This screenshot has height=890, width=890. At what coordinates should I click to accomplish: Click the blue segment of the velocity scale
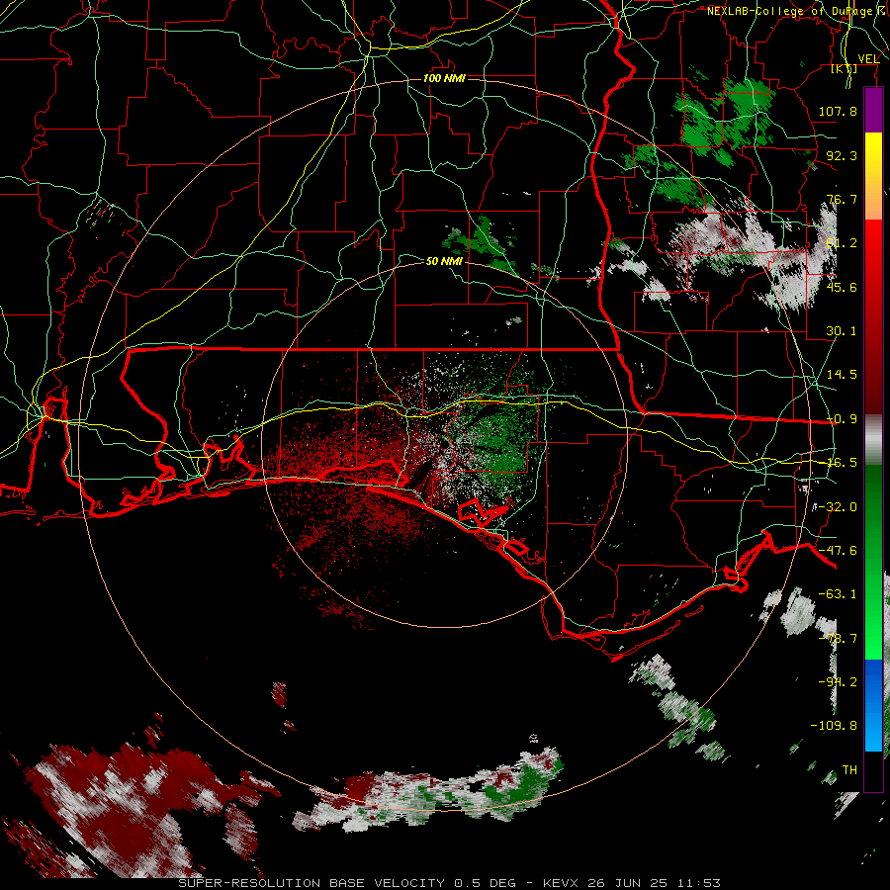873,705
